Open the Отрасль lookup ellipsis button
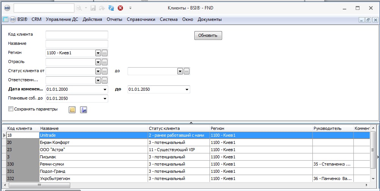 point(105,62)
